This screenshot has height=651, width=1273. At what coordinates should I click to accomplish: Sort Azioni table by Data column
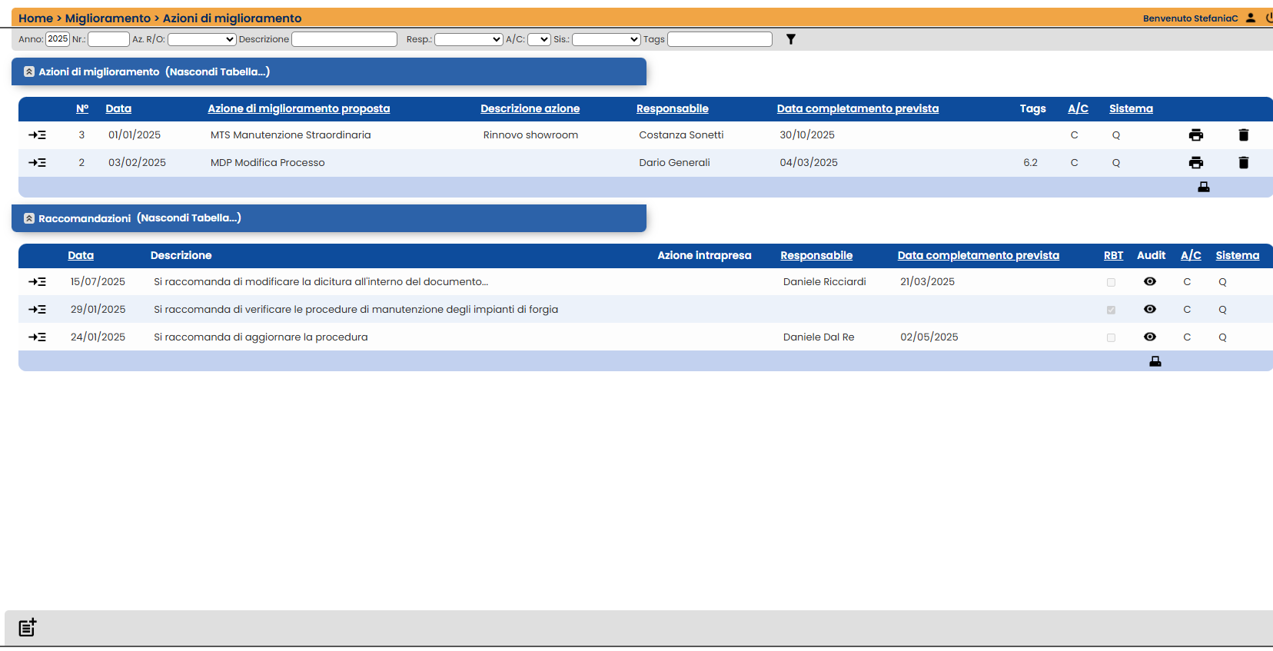(x=118, y=108)
